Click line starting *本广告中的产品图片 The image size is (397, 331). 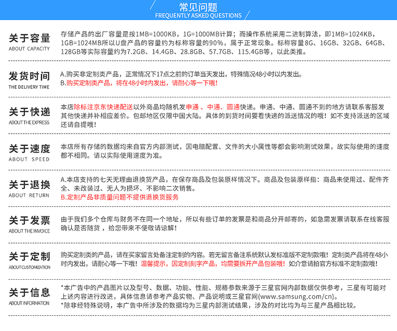click(223, 288)
